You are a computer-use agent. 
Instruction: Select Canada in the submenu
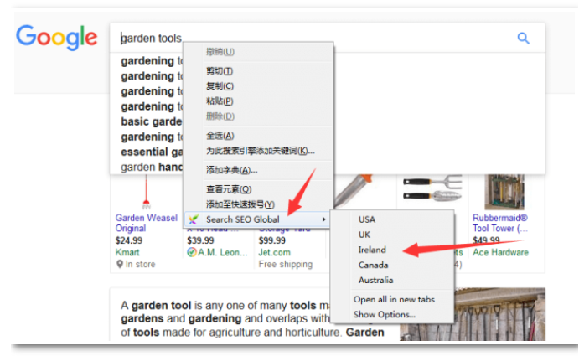coord(373,266)
